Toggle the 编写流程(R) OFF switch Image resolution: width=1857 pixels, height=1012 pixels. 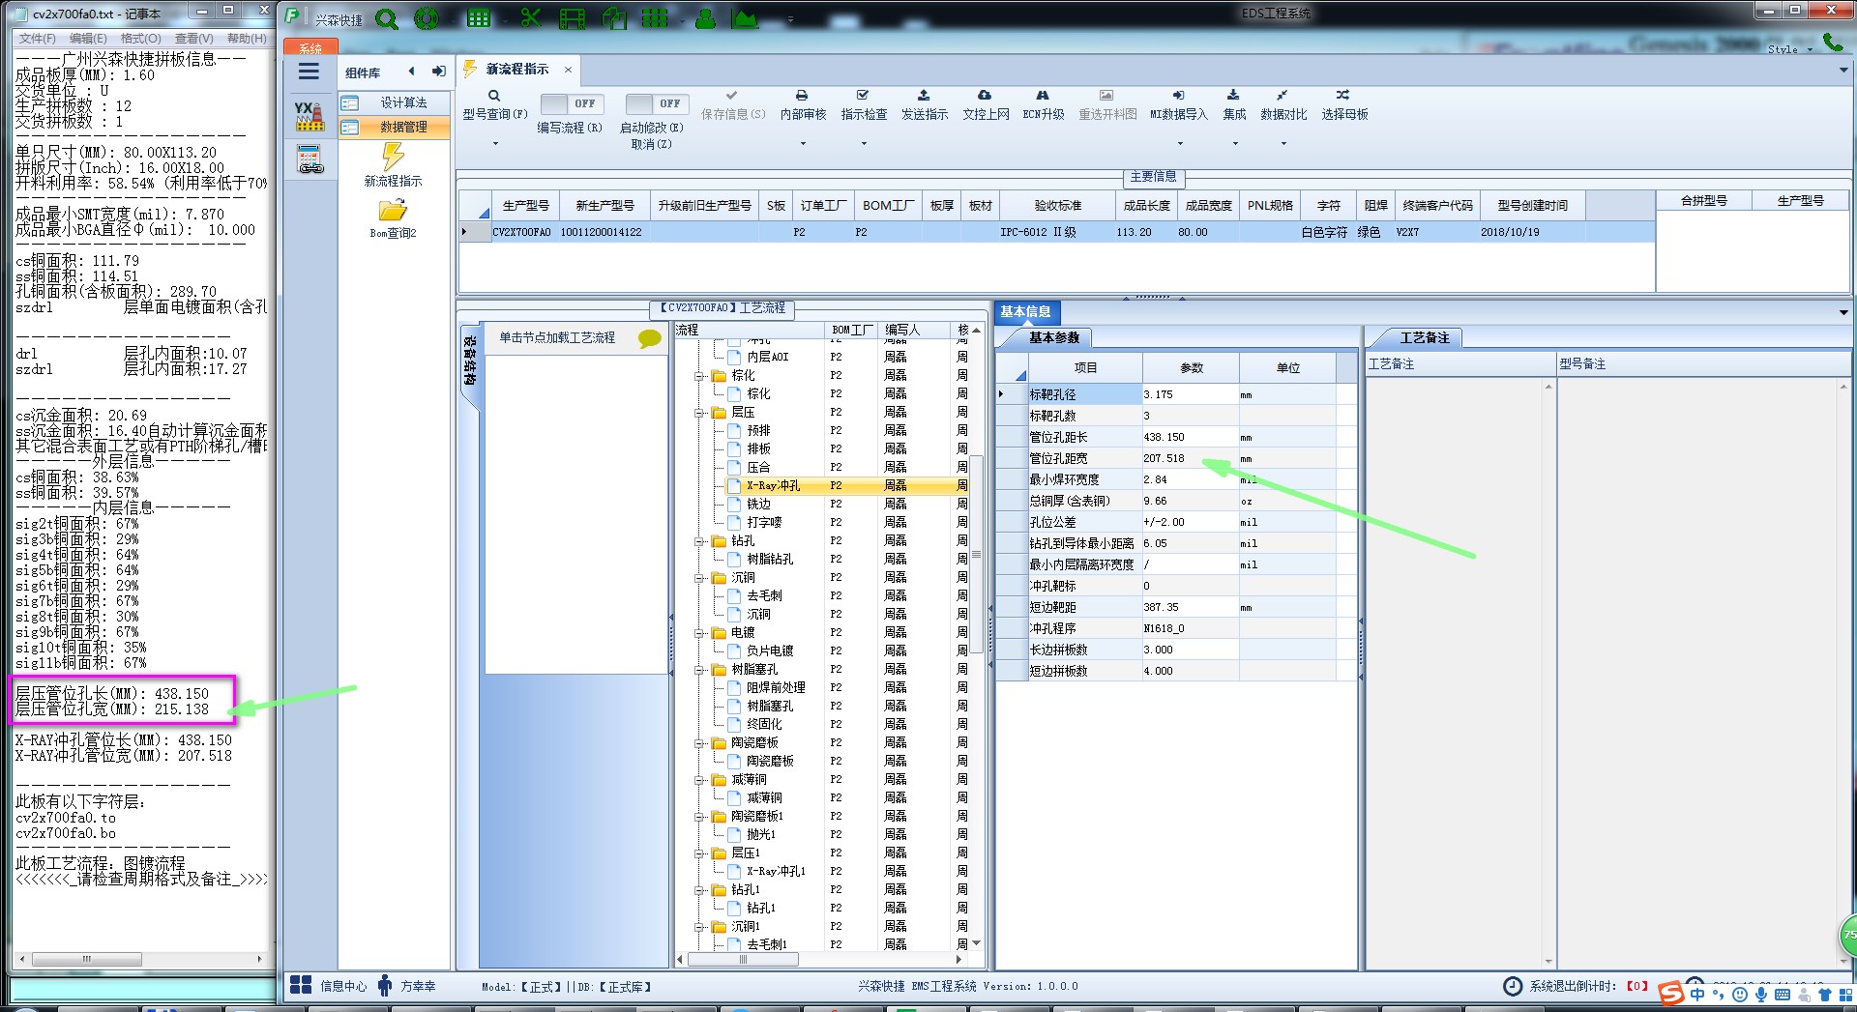572,103
